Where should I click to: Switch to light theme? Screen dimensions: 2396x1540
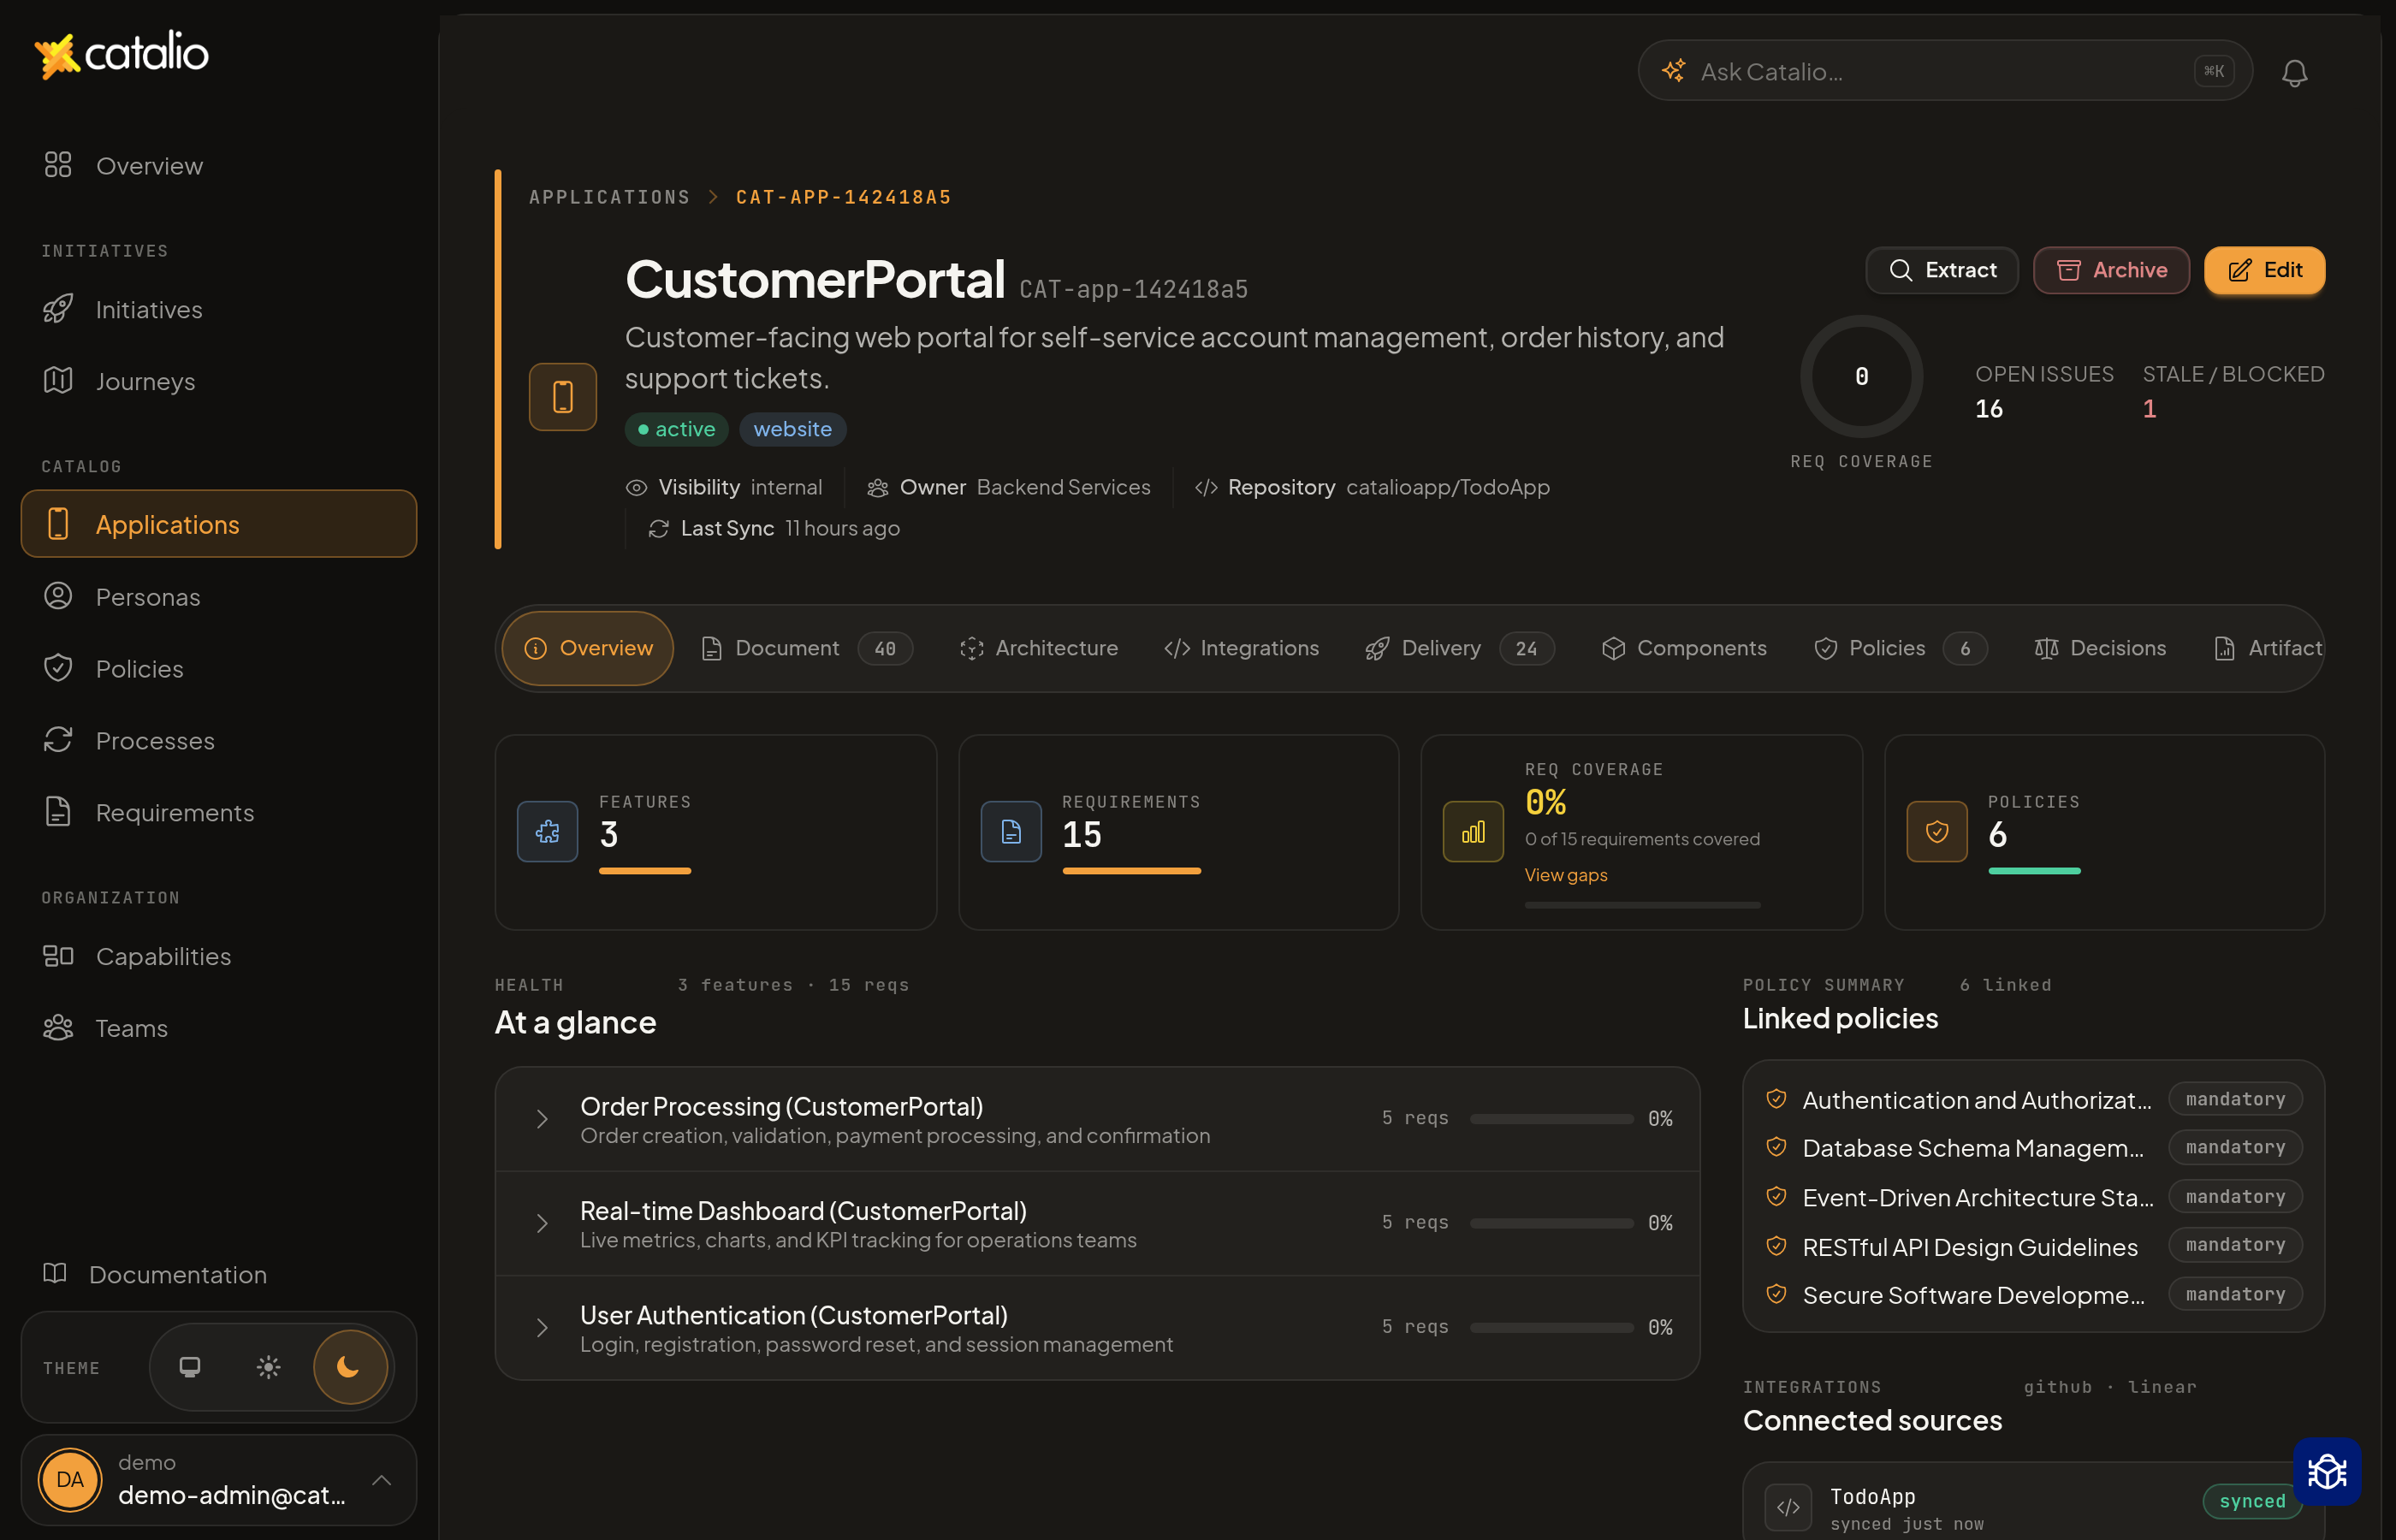pos(268,1367)
